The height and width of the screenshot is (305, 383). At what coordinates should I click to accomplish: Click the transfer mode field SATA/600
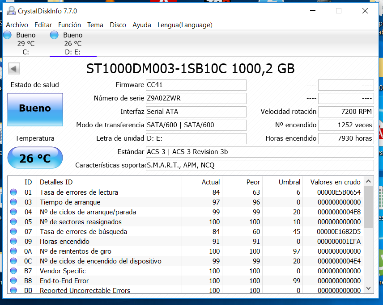coord(196,125)
